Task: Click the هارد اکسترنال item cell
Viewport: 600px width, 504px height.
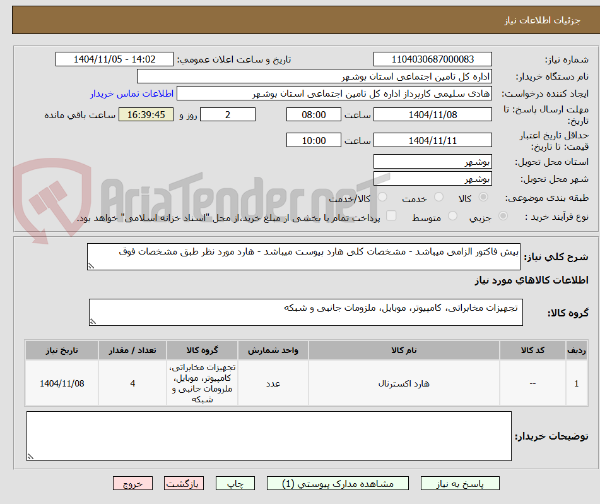Action: (x=404, y=383)
